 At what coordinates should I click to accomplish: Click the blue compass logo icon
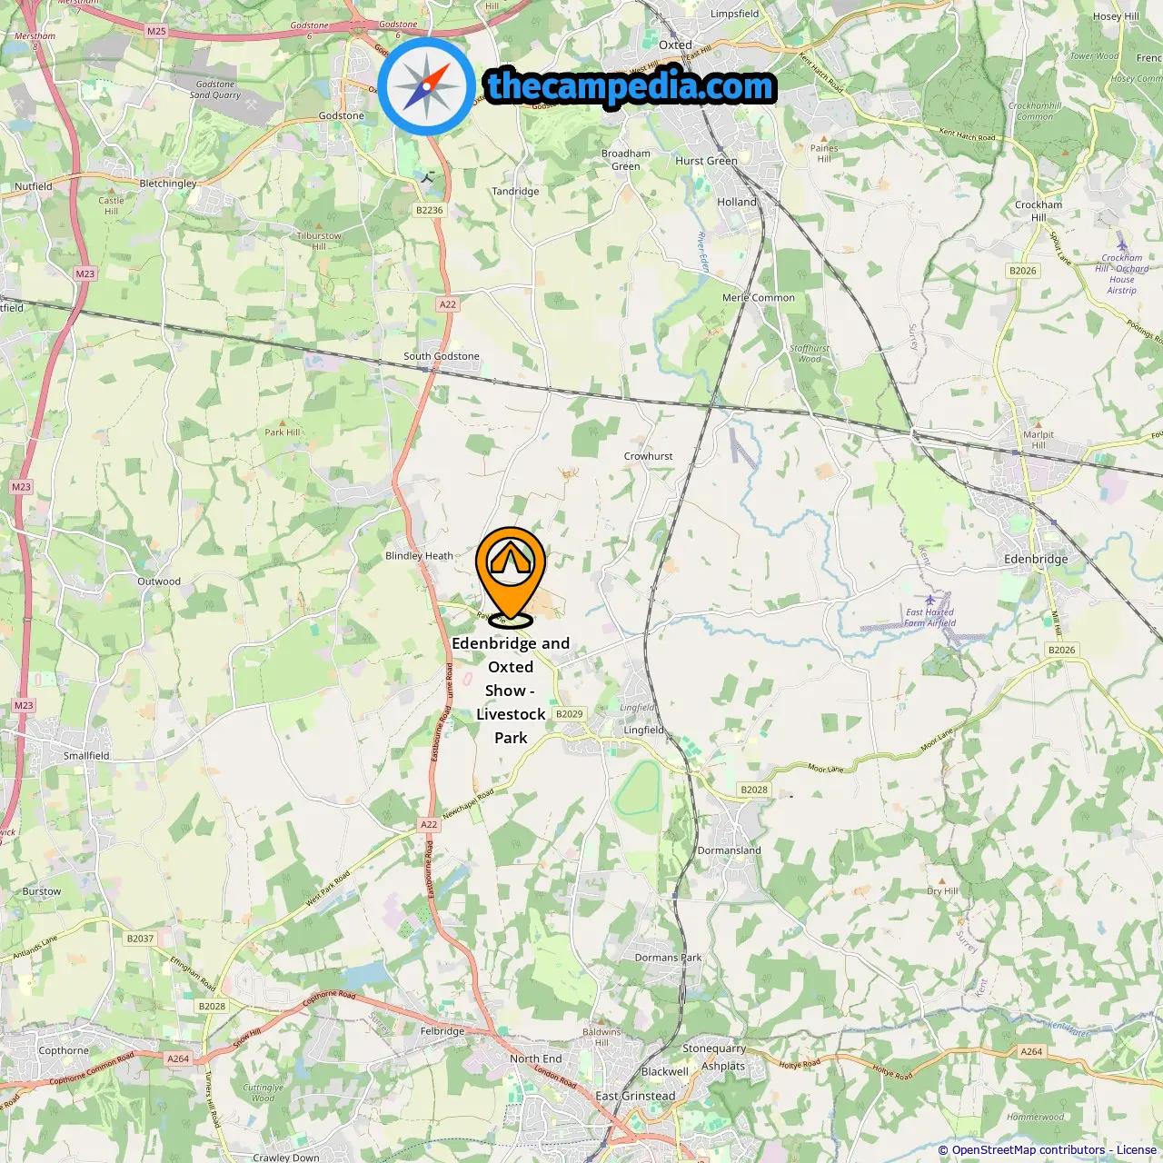[426, 86]
